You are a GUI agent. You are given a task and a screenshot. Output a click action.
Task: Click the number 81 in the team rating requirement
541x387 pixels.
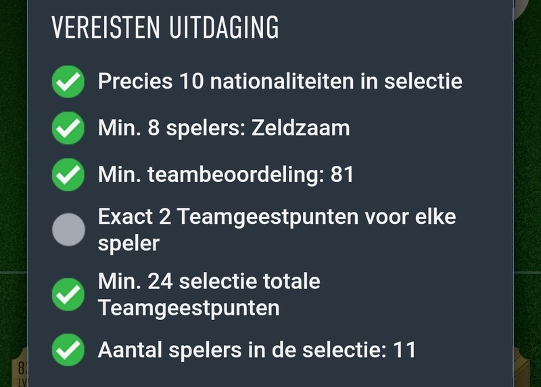tap(342, 175)
